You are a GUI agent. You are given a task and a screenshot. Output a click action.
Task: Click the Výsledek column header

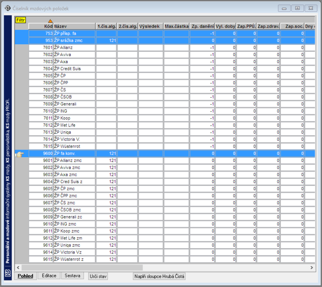pyautogui.click(x=151, y=26)
